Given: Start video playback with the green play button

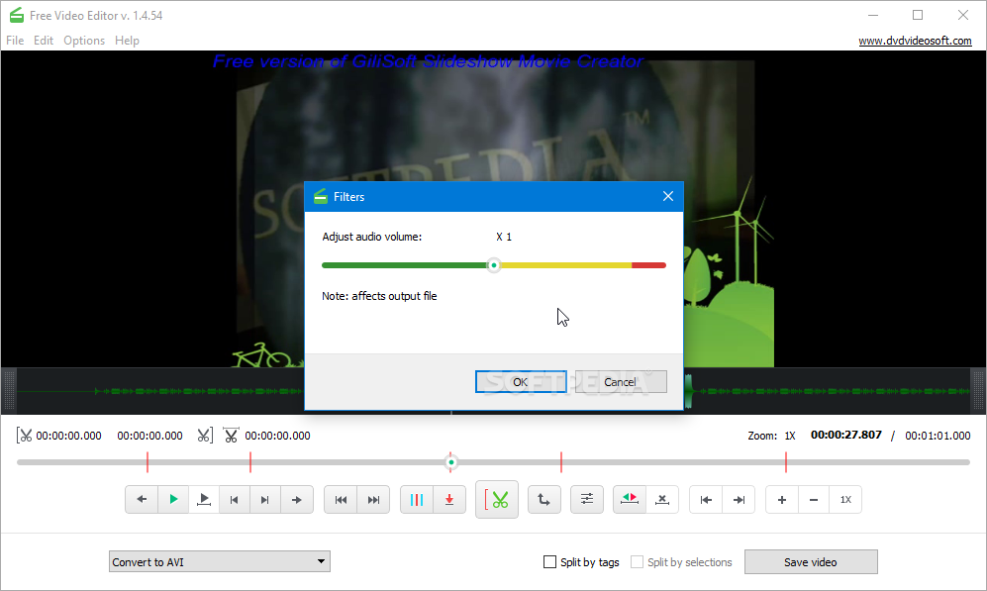Looking at the screenshot, I should tap(173, 500).
